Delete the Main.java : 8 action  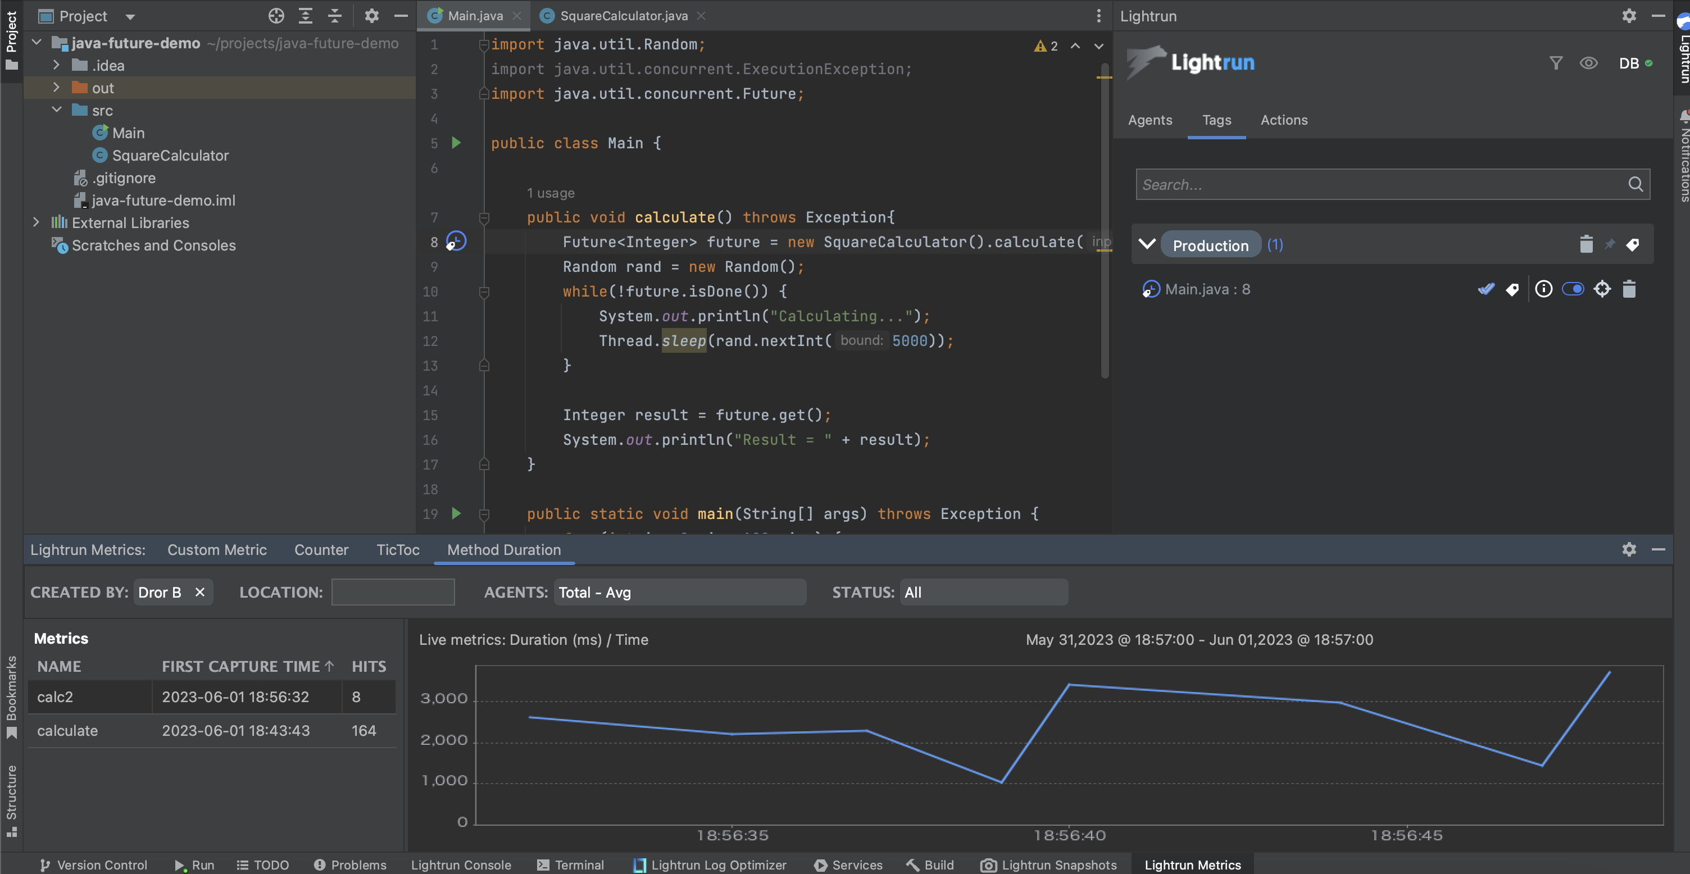tap(1629, 289)
